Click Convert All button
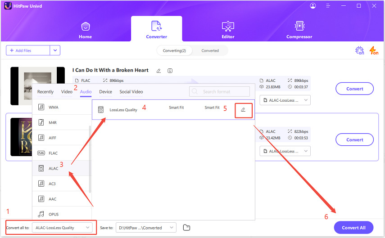This screenshot has width=385, height=238. click(353, 228)
